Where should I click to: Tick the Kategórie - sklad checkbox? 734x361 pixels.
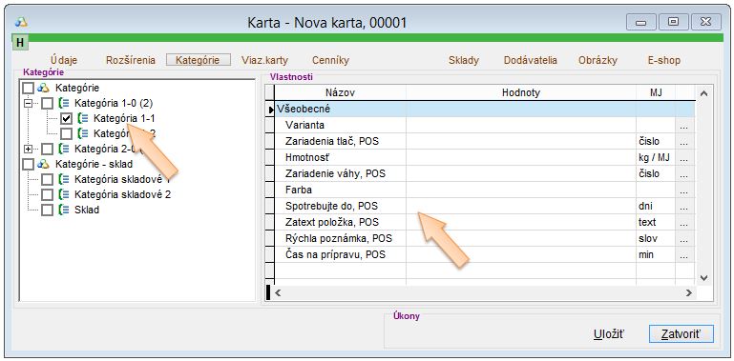28,164
